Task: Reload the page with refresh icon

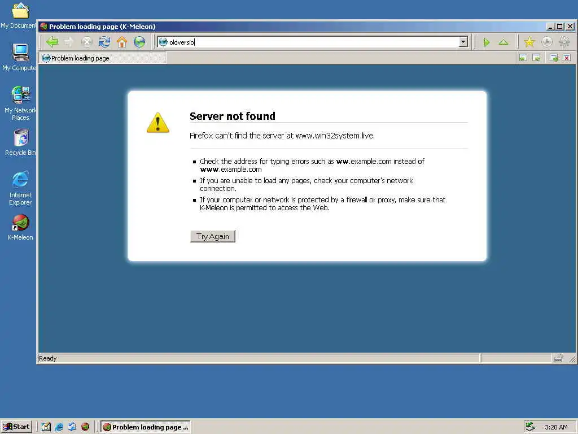Action: [104, 42]
